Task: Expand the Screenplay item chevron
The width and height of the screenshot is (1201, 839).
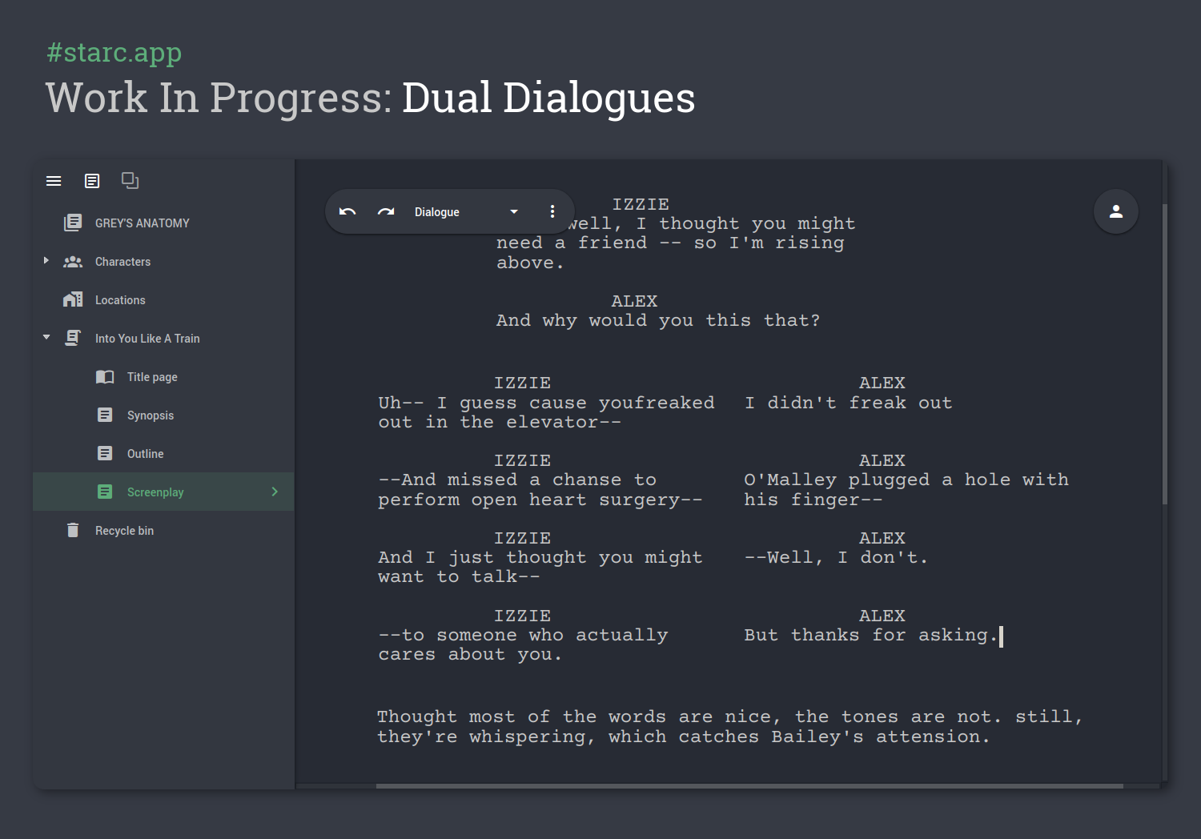Action: 275,492
